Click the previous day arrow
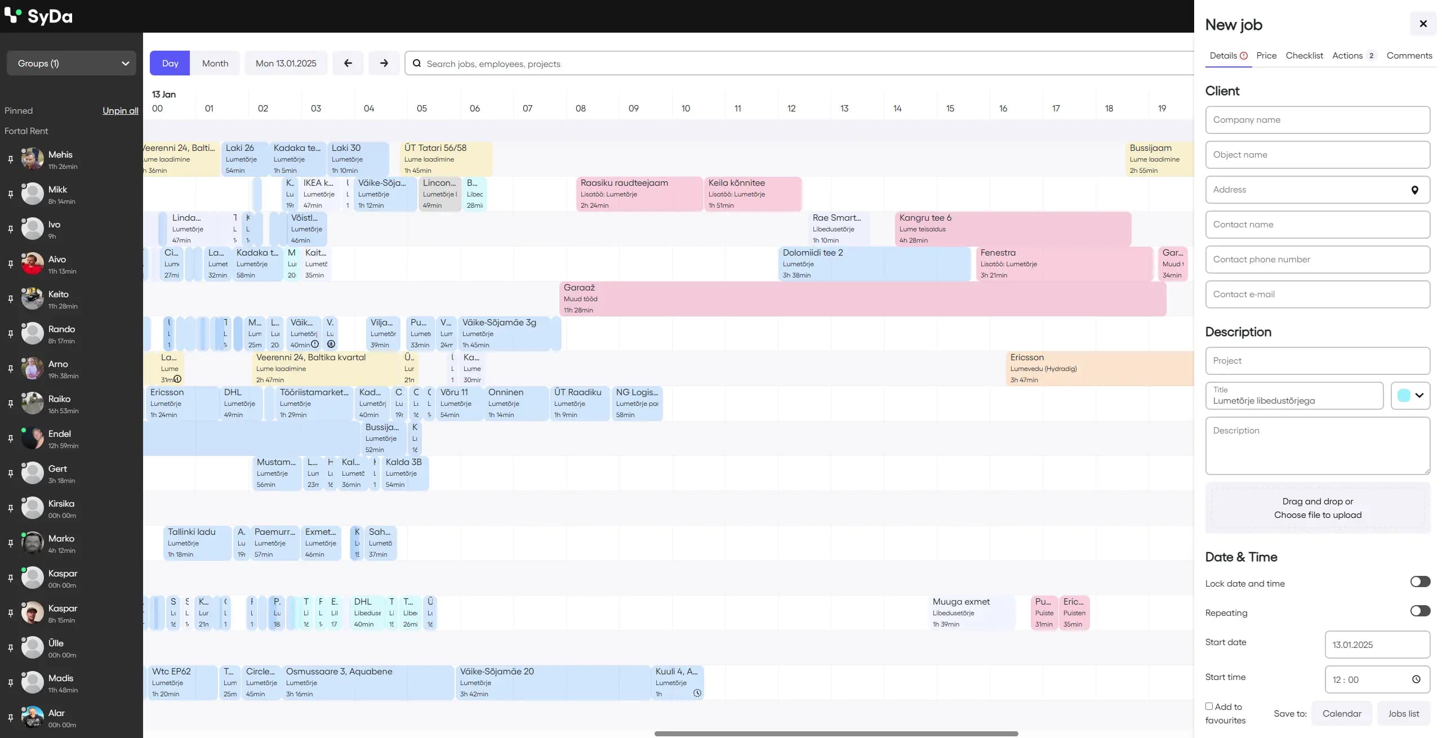Viewport: 1442px width, 738px height. click(x=348, y=63)
